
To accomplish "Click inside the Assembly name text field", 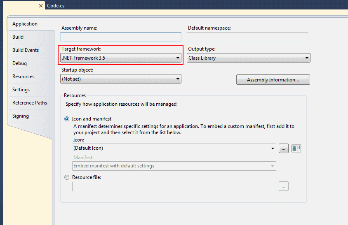I will 121,37.
